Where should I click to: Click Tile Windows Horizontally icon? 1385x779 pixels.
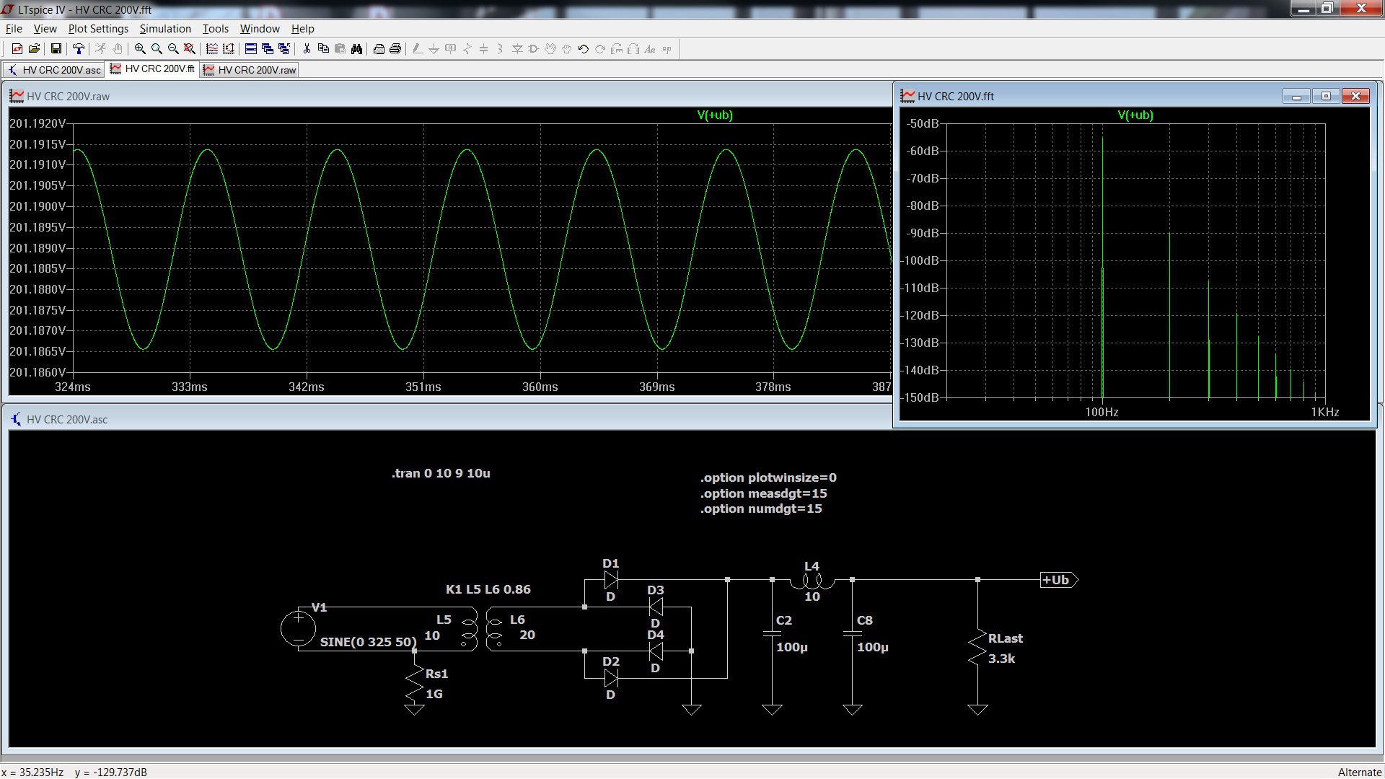pos(250,49)
